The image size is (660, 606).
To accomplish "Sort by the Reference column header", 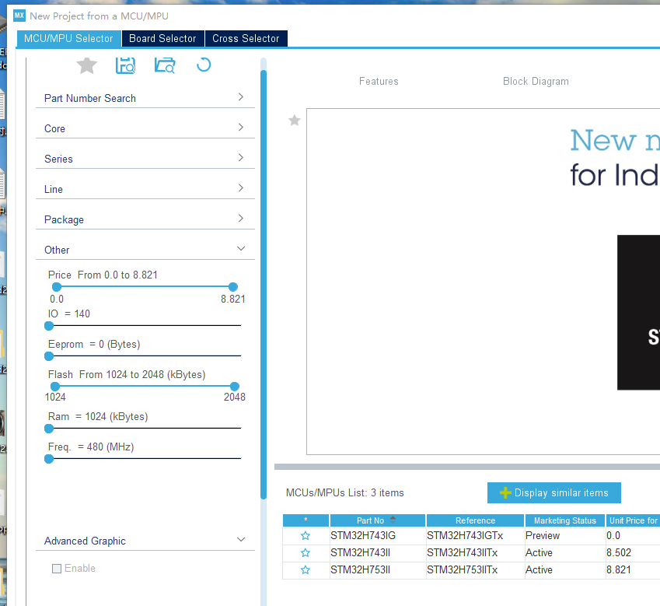I will 475,520.
